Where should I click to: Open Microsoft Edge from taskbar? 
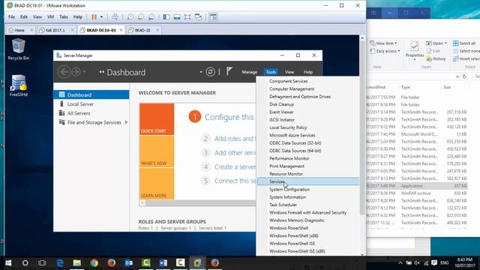(60, 263)
